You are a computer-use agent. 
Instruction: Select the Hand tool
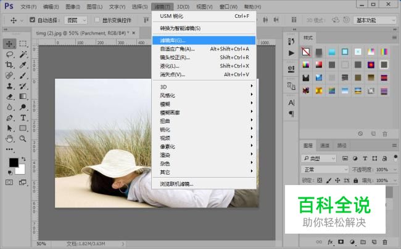coord(9,138)
